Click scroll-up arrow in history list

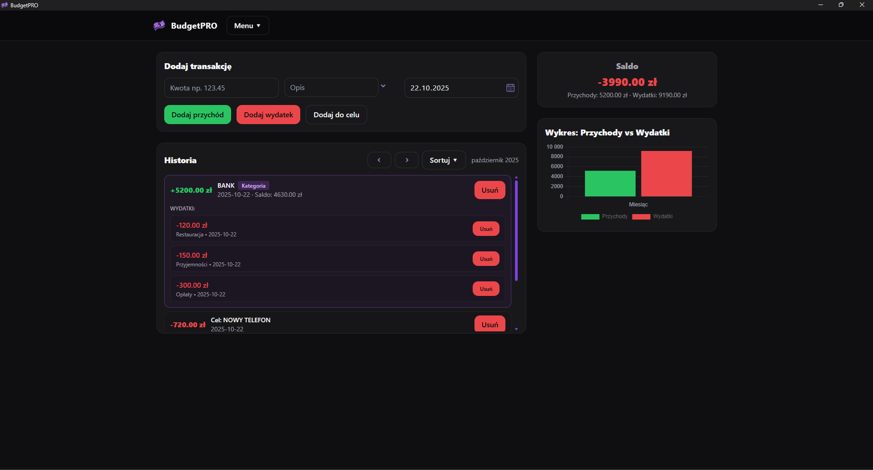[x=516, y=177]
